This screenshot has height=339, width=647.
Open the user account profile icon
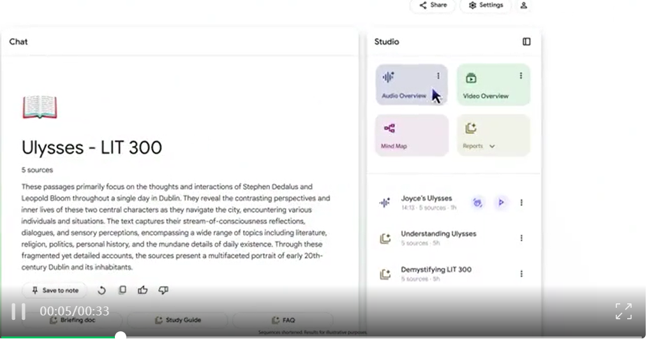(x=524, y=5)
